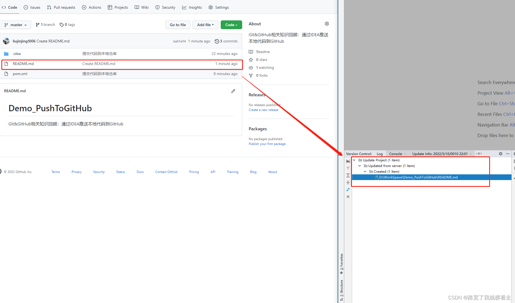Viewport: 515px width, 303px height.
Task: Switch to the Actions tab
Action: coord(91,7)
